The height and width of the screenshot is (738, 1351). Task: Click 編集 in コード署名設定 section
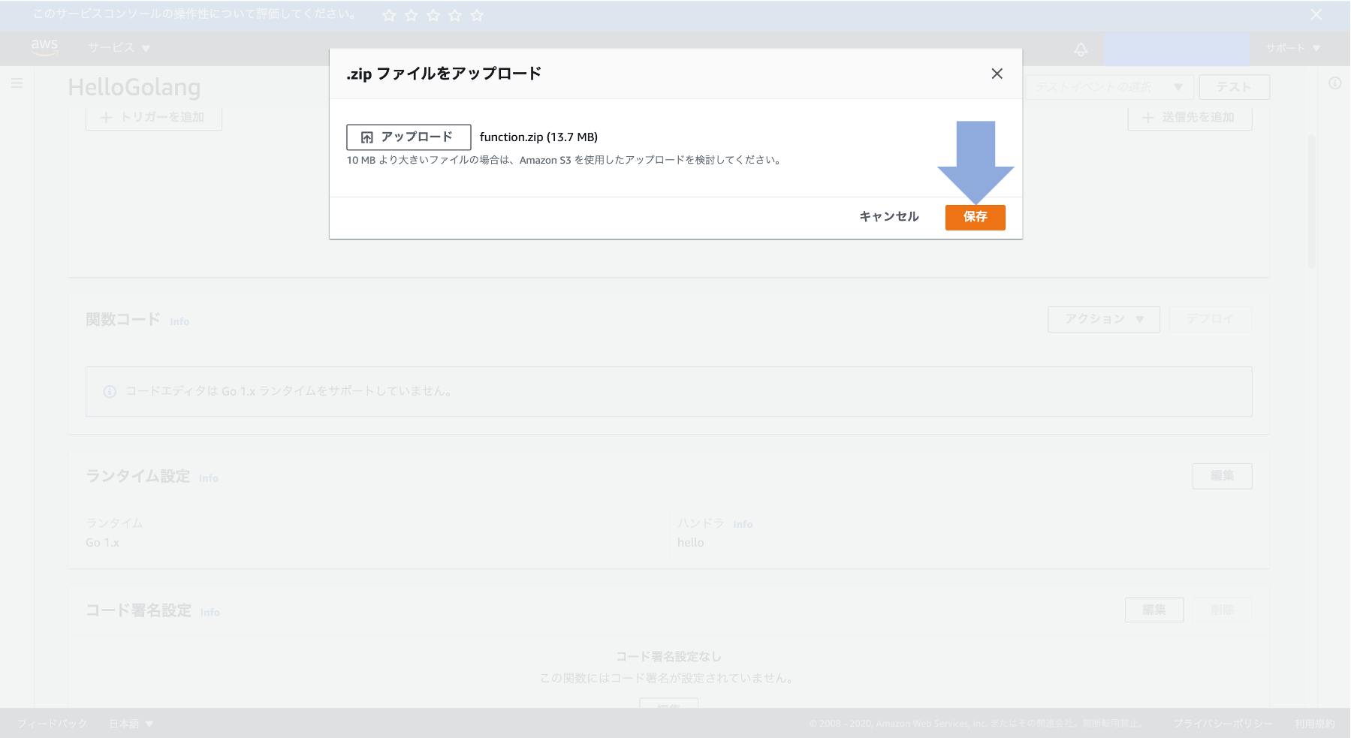[x=1154, y=610]
